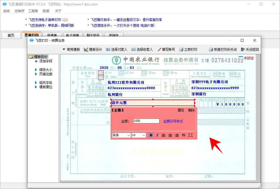Open the 飞豆支持电子面单打印 link
The width and height of the screenshot is (280, 189).
pyautogui.click(x=45, y=20)
